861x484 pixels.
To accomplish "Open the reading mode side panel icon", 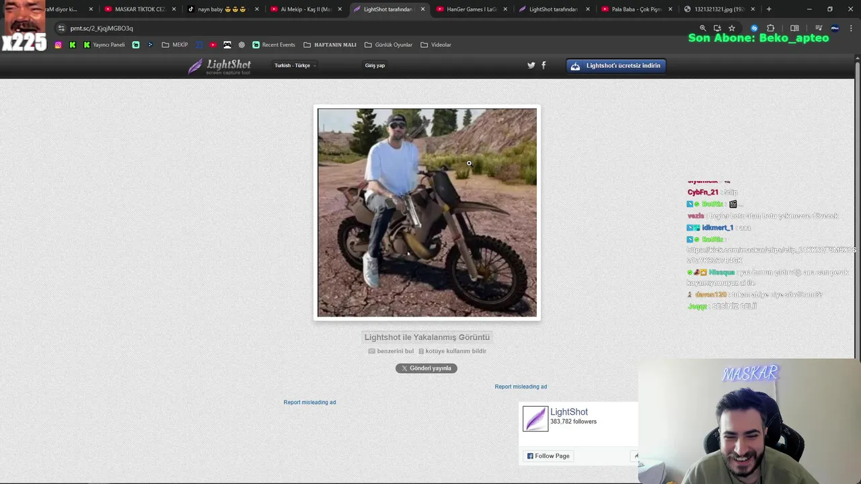I will 794,28.
